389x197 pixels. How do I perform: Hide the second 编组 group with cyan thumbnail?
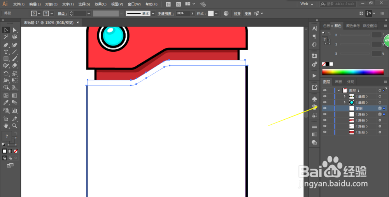click(x=325, y=102)
